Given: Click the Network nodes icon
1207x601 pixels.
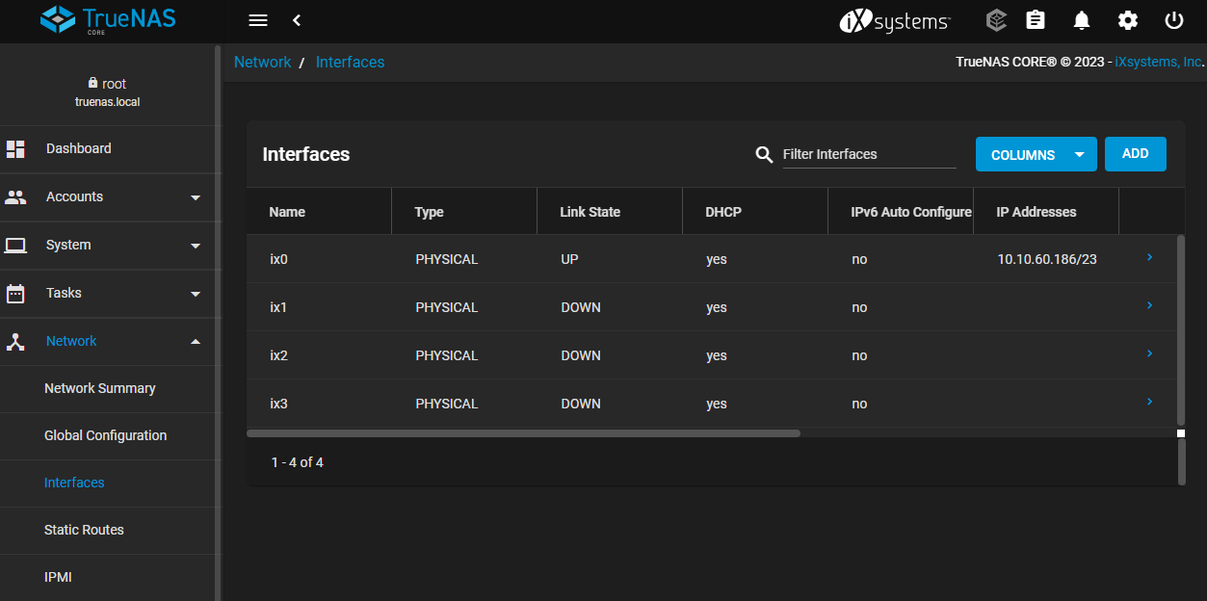Looking at the screenshot, I should [15, 341].
